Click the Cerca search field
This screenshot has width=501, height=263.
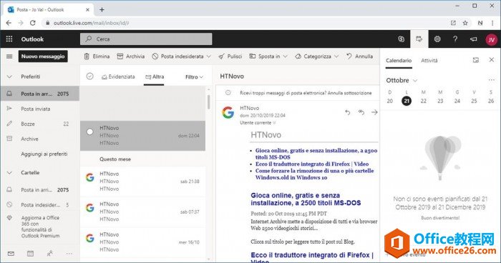(146, 39)
